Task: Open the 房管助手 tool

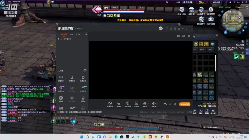Action: click(72, 79)
